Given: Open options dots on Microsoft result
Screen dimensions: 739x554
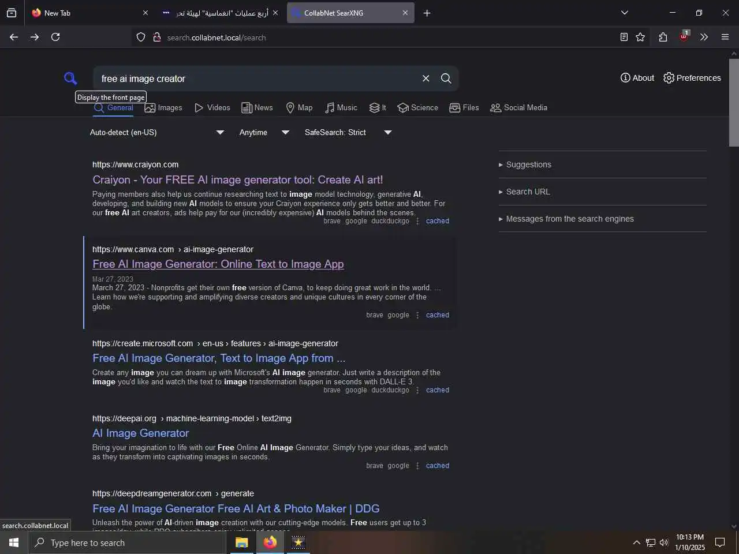Looking at the screenshot, I should [417, 390].
